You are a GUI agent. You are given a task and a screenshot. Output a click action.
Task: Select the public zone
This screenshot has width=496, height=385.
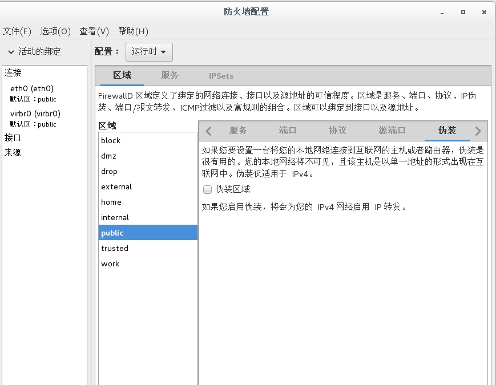tap(148, 233)
